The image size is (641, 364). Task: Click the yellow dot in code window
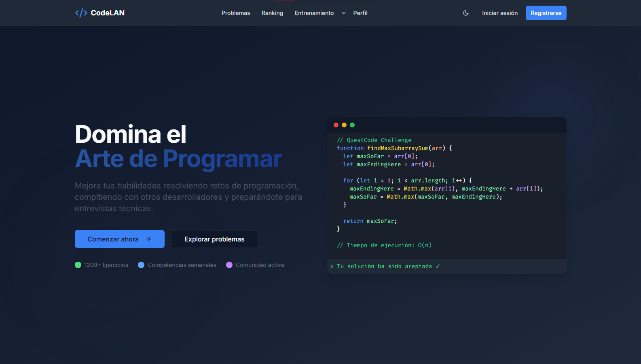(x=344, y=125)
